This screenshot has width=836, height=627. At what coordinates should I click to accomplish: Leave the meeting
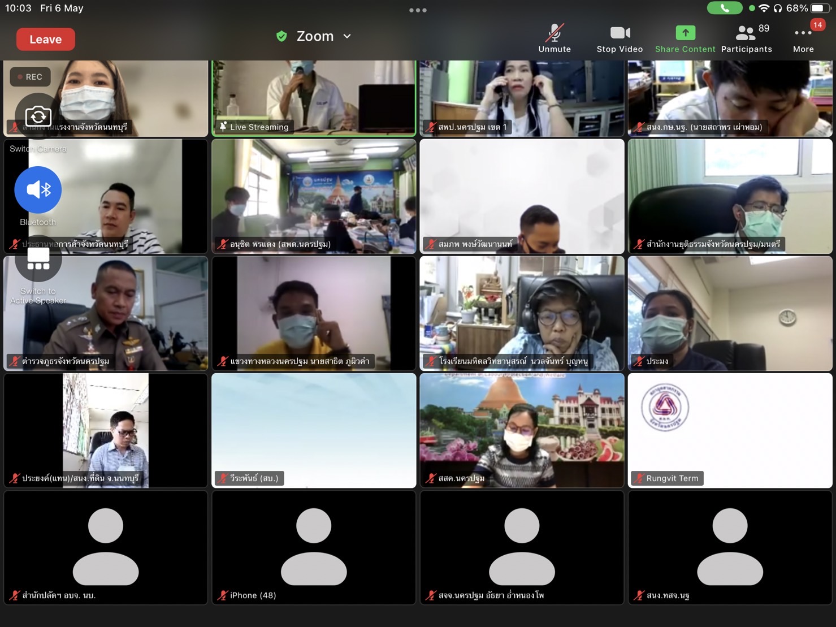tap(45, 40)
